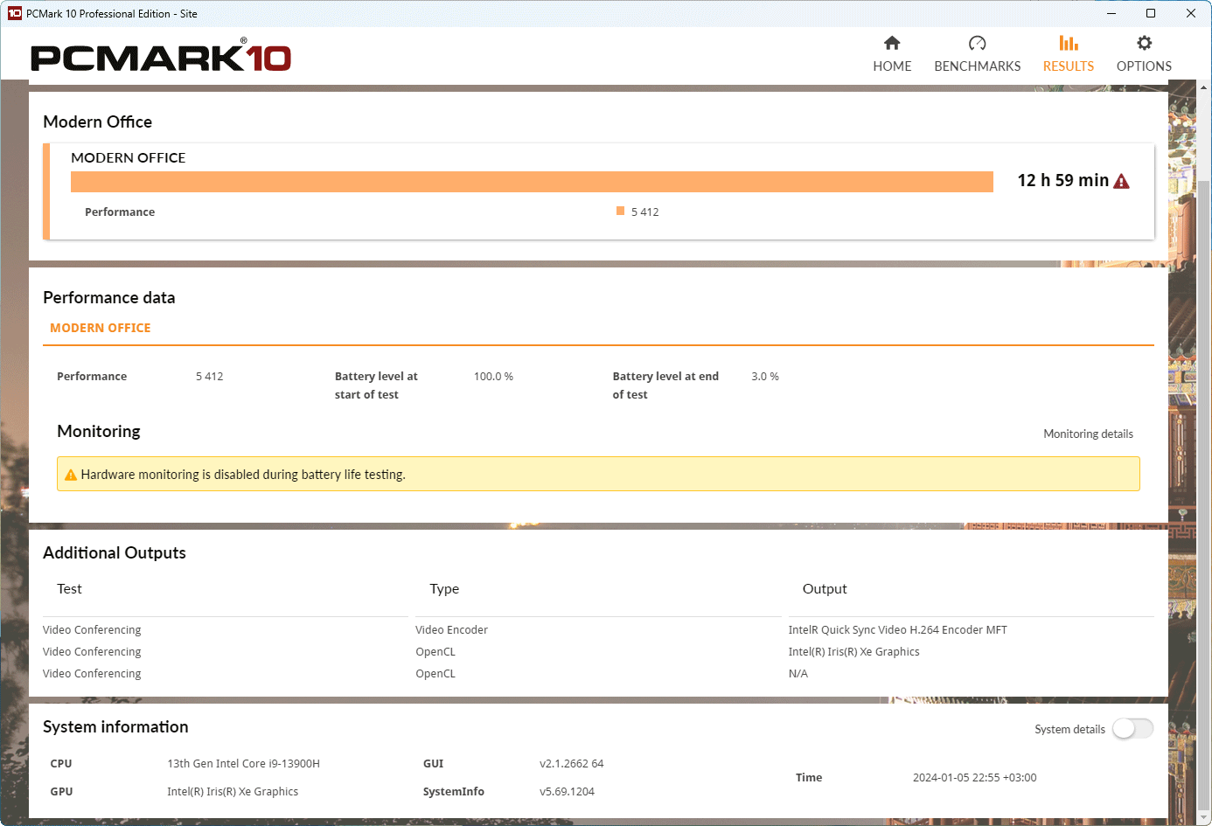
Task: Click the GUI version v2.1.2662 64
Action: coord(572,763)
